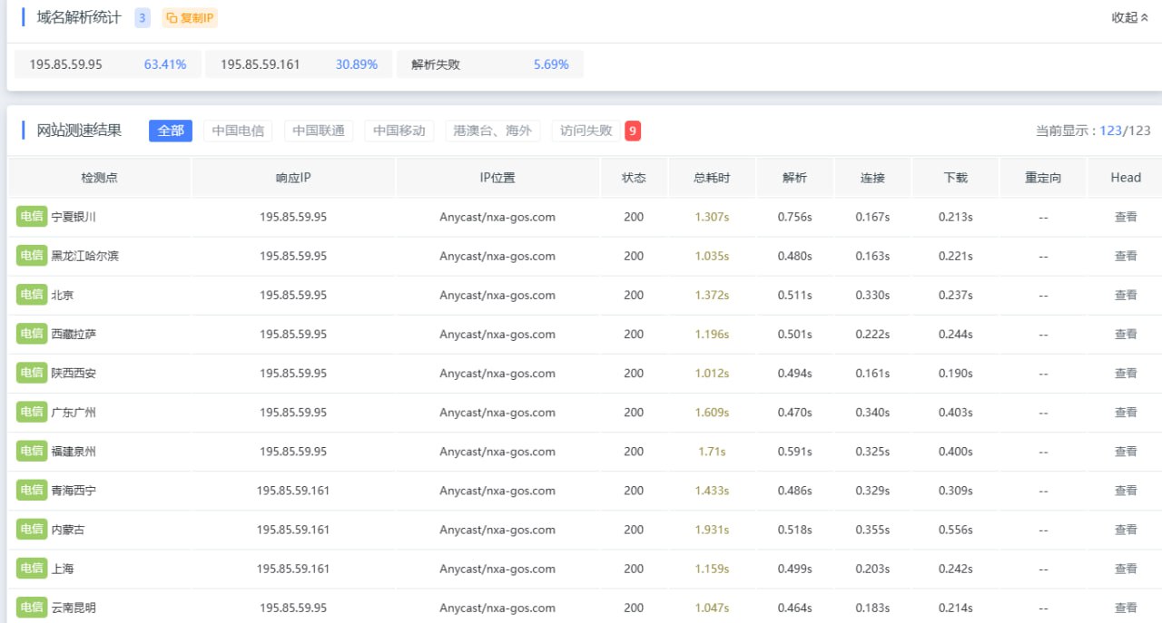Open 查看 for the 宁夏银川 row
Image resolution: width=1162 pixels, height=623 pixels.
(1126, 217)
